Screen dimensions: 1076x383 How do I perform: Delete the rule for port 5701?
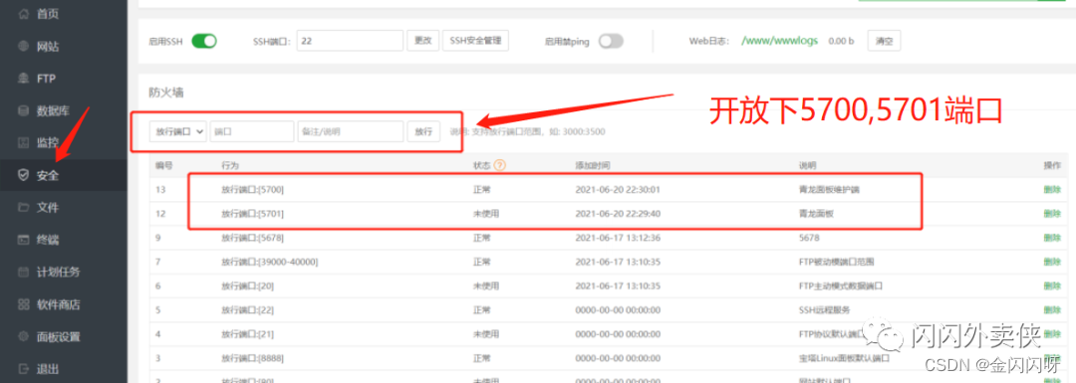[x=1052, y=213]
